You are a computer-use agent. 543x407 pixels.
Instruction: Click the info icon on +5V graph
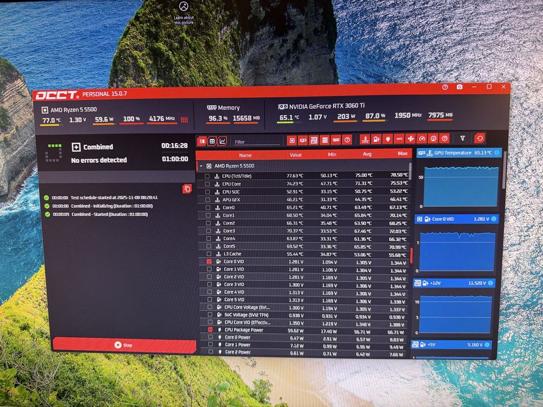click(x=487, y=344)
